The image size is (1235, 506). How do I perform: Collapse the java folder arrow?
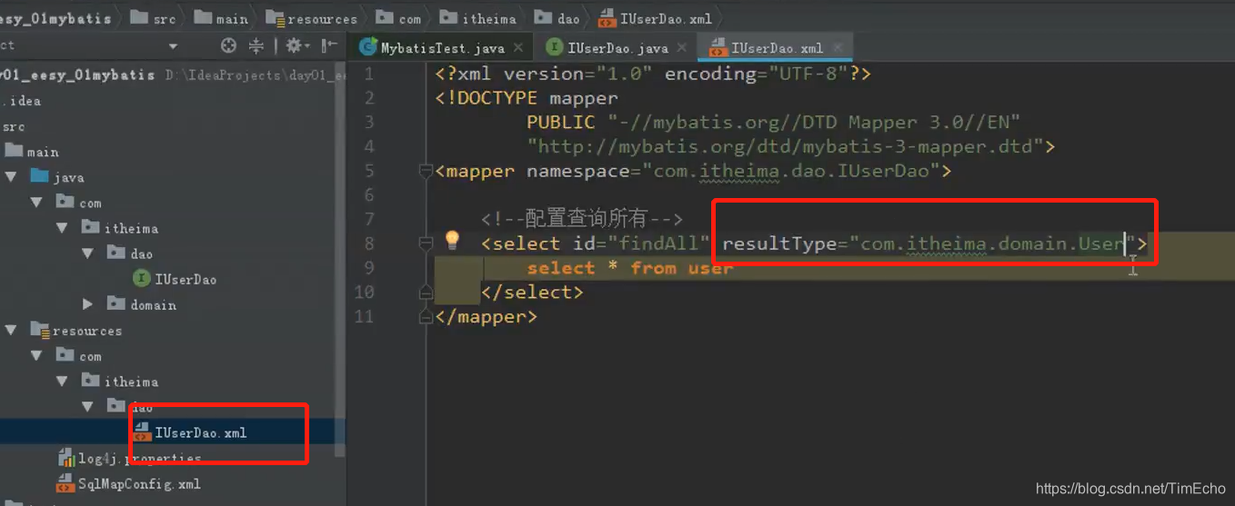pyautogui.click(x=11, y=177)
